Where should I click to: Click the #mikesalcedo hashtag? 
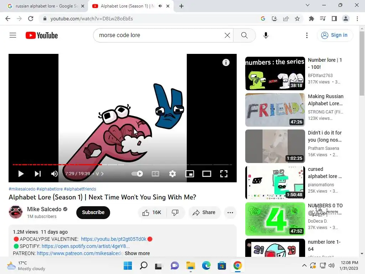click(x=22, y=189)
